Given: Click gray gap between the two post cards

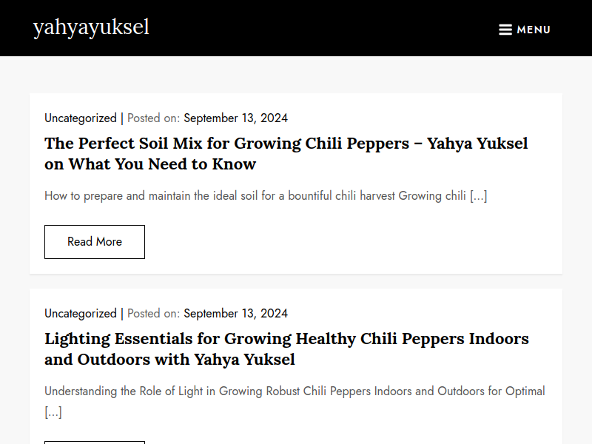Looking at the screenshot, I should point(296,281).
